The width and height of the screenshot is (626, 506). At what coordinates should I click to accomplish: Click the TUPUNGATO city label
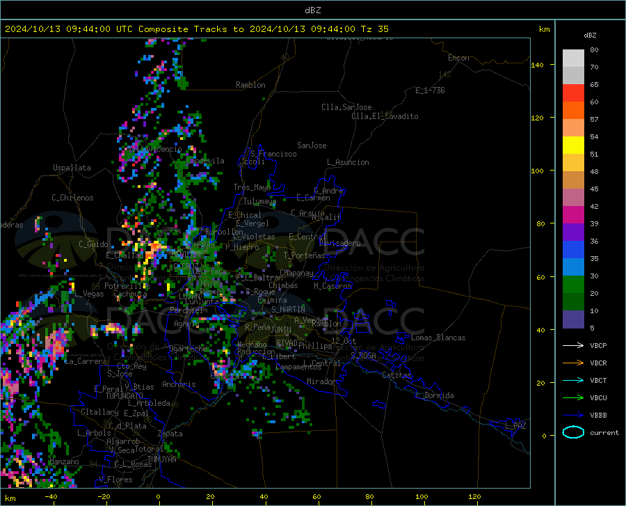pos(125,396)
